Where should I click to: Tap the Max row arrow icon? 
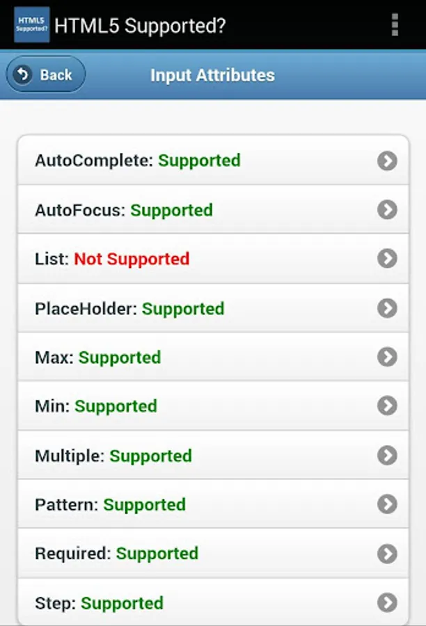387,358
